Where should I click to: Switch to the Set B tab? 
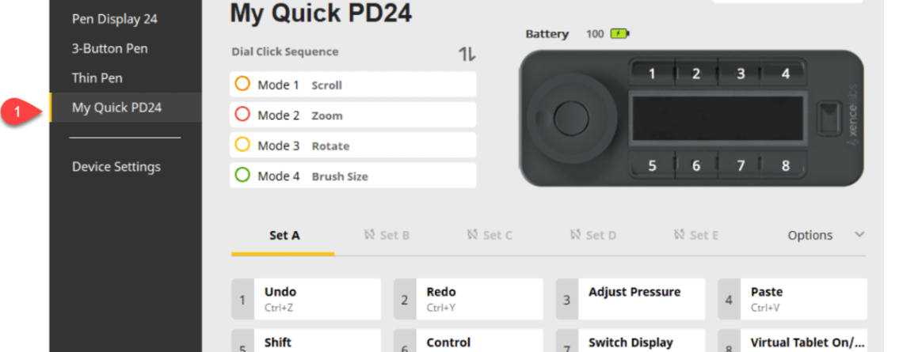[387, 236]
